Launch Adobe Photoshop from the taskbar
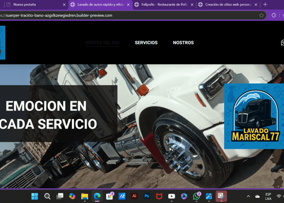The width and height of the screenshot is (284, 203). [x=147, y=196]
